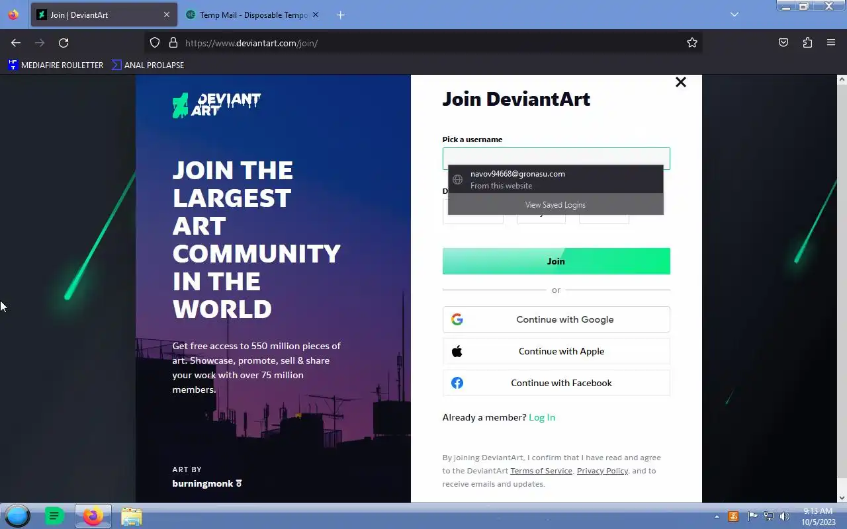Open the Start menu orb
The width and height of the screenshot is (847, 529).
click(x=18, y=516)
